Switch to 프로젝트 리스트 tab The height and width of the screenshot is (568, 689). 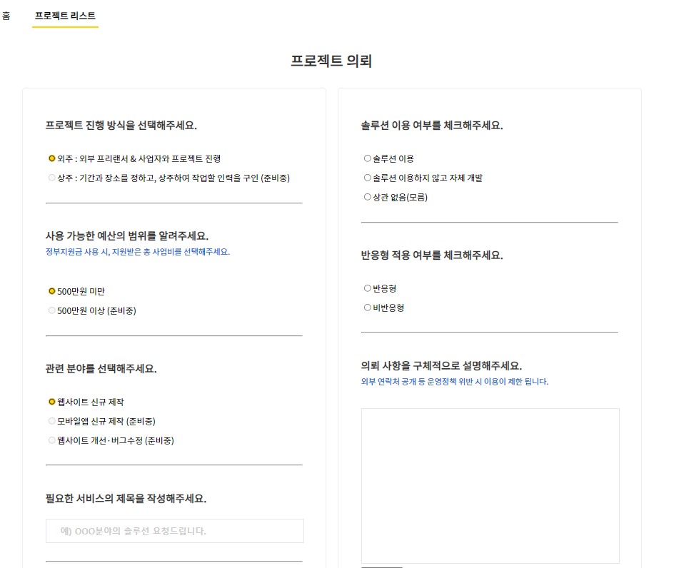tap(65, 16)
